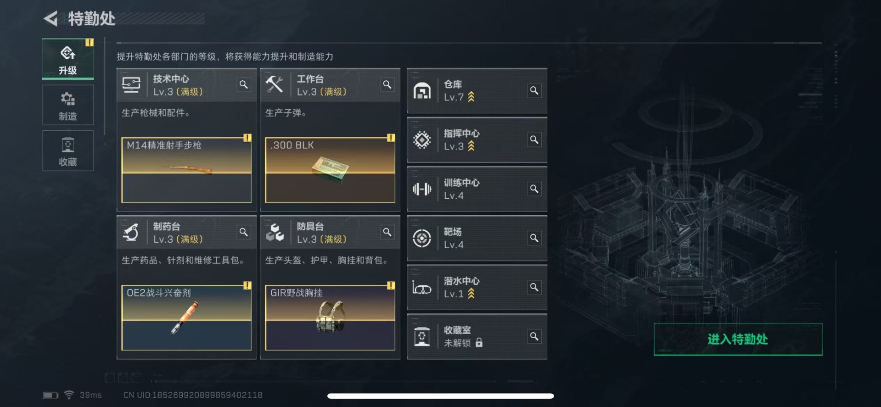Click the 训练中心 dumbbell icon
The image size is (881, 407).
tap(422, 189)
